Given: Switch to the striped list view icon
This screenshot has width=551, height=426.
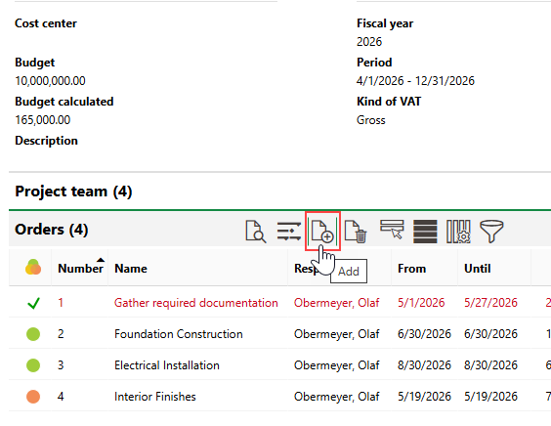Looking at the screenshot, I should (x=425, y=232).
